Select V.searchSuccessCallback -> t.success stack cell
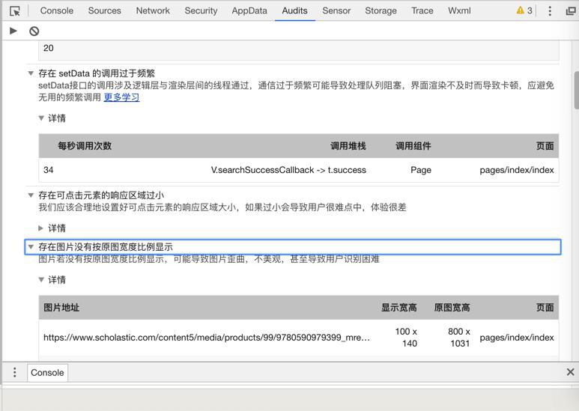579x411 pixels. 288,170
